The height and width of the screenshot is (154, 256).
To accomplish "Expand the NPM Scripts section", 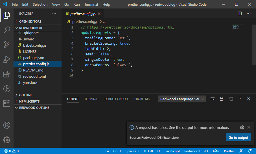I will click(x=38, y=101).
